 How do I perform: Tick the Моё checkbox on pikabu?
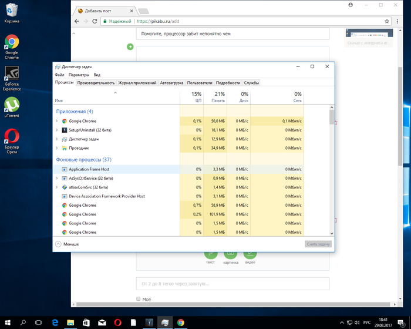139,299
